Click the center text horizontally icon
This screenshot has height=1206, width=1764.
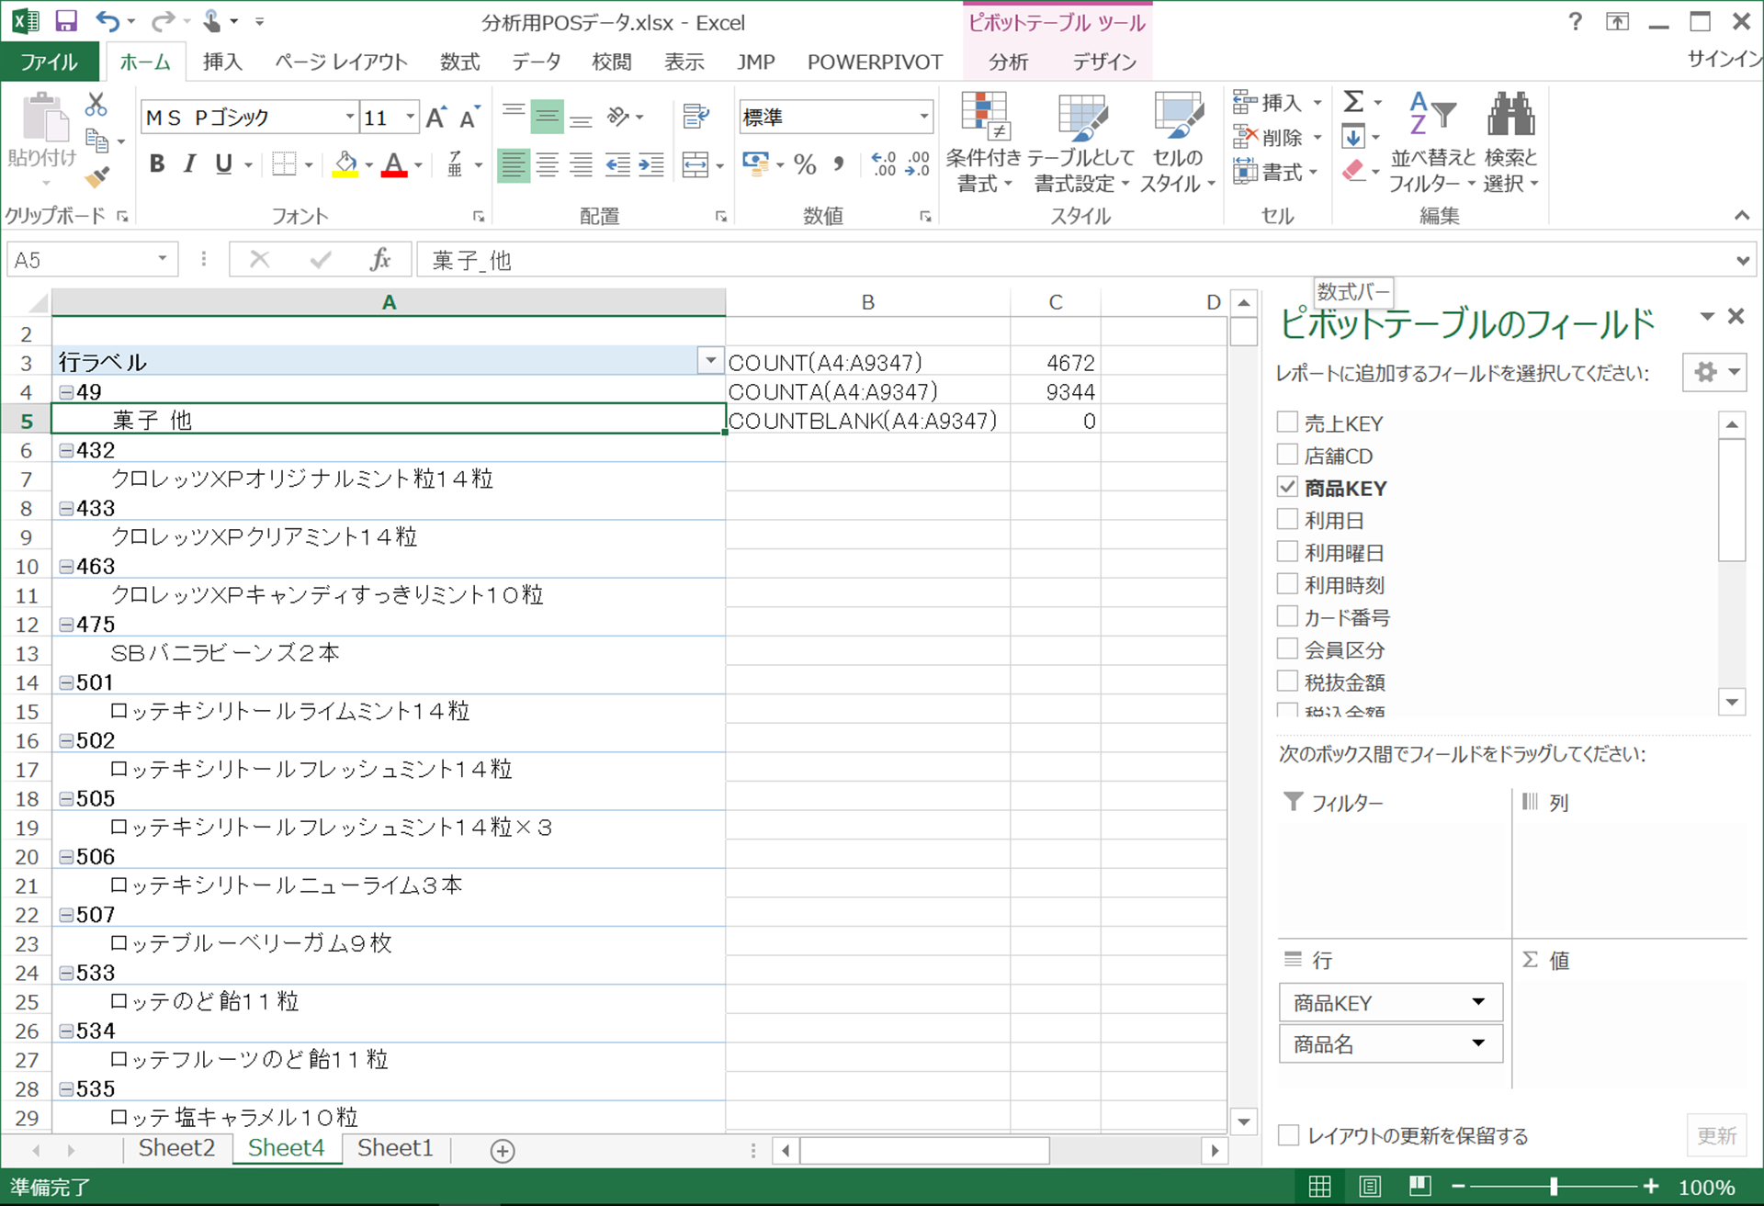(548, 165)
